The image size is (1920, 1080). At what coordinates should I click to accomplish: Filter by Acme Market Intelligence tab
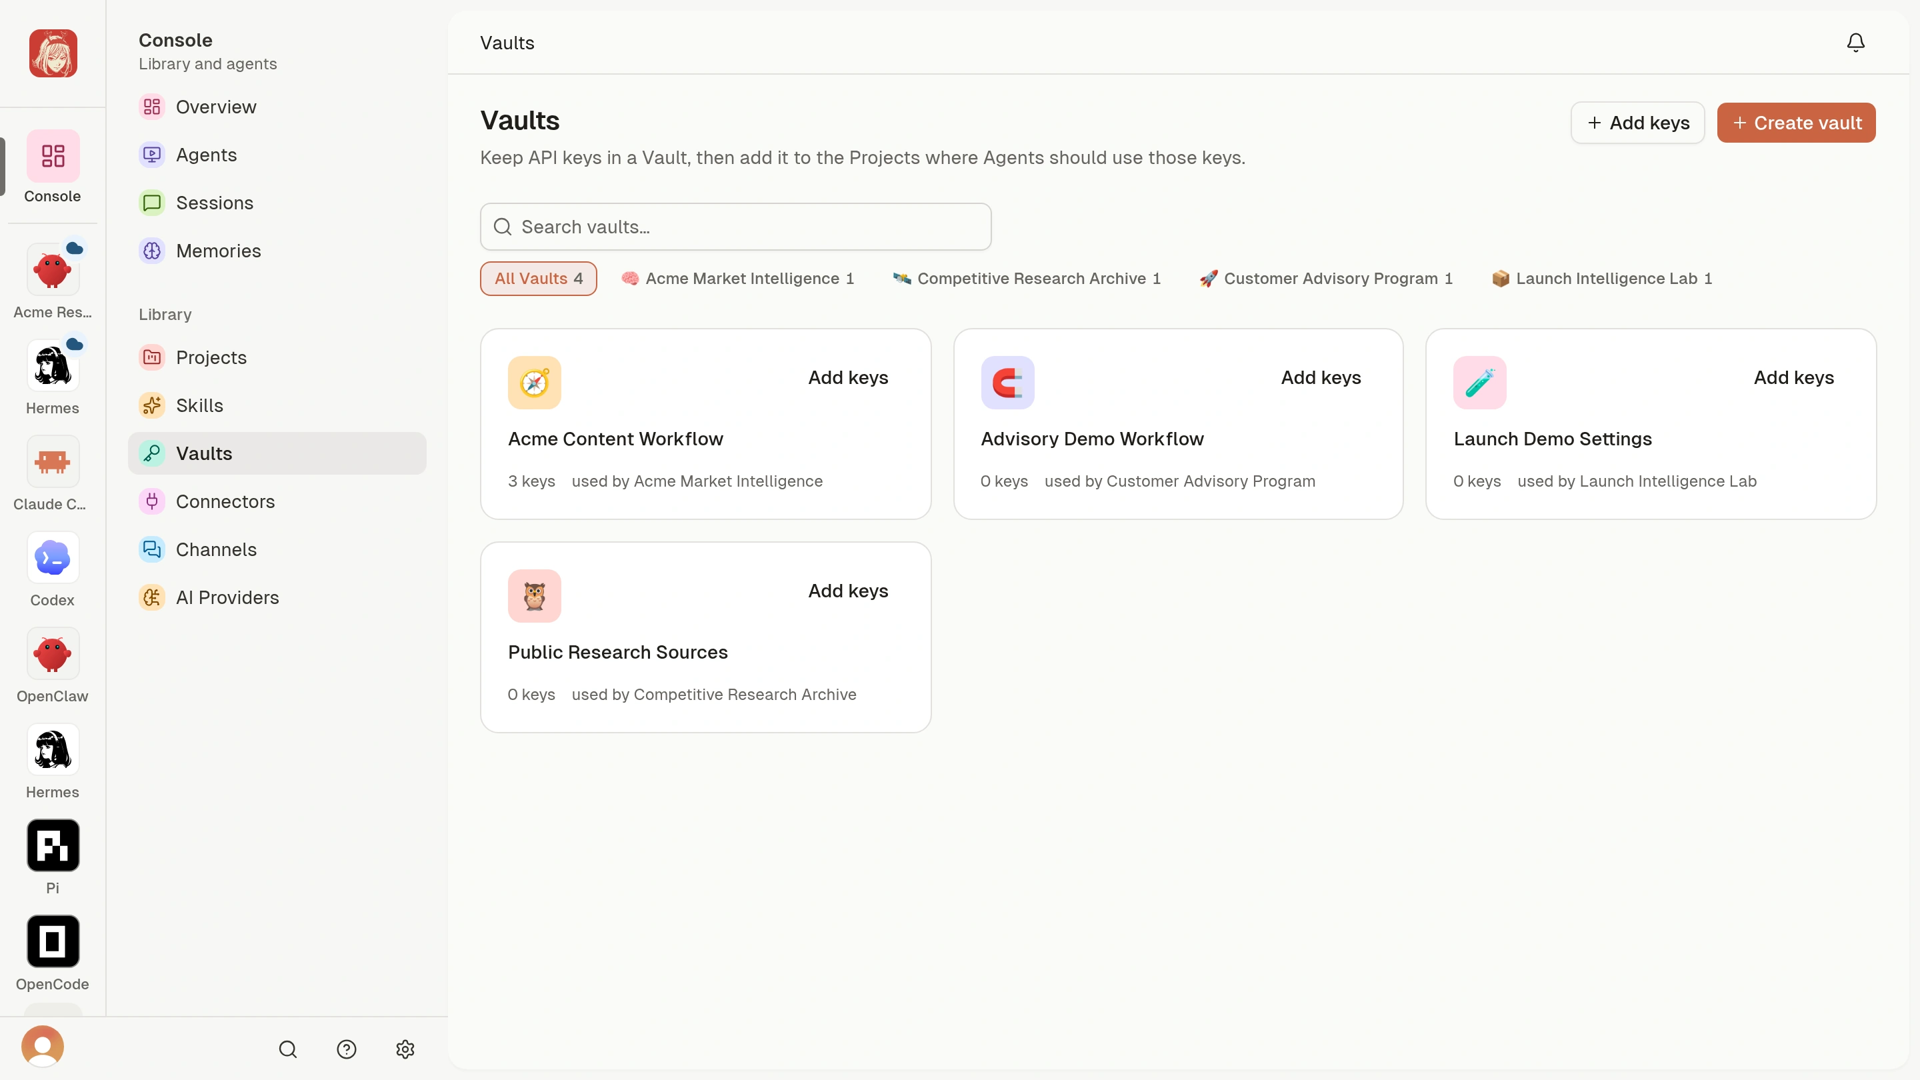(738, 278)
